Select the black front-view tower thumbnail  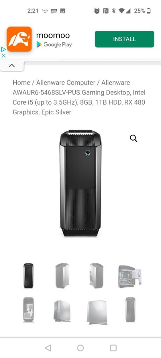click(x=28, y=275)
